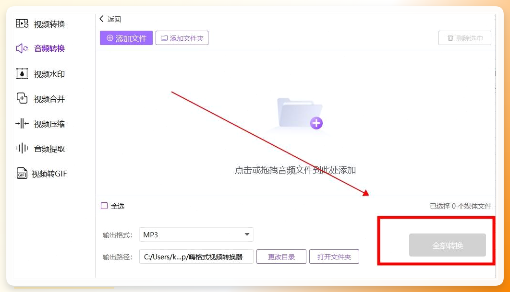The image size is (510, 292).
Task: Click the output path input field
Action: (196, 257)
